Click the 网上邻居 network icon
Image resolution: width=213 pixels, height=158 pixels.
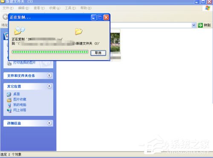click(x=9, y=110)
